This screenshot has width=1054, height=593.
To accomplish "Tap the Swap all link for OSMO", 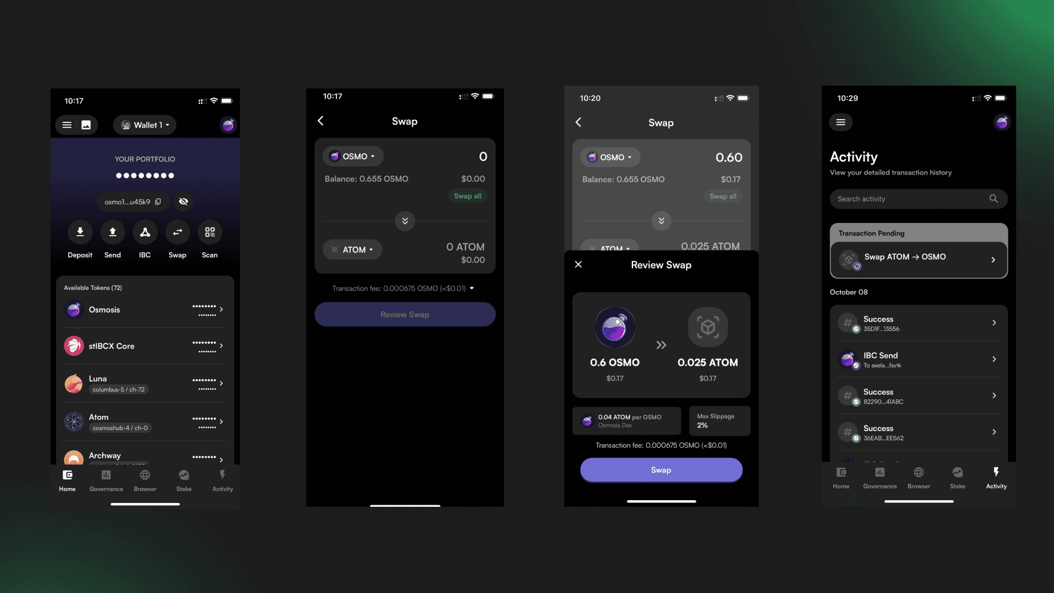I will coord(468,196).
